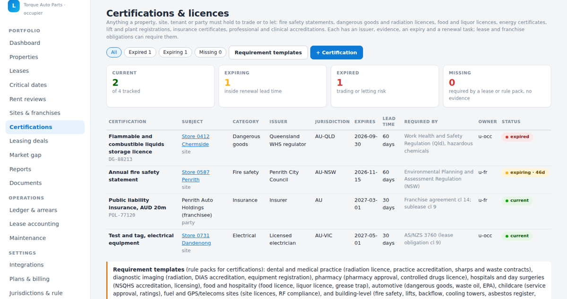This screenshot has height=299, width=567.
Task: Open Store 0731 Dandenong link
Action: [196, 239]
